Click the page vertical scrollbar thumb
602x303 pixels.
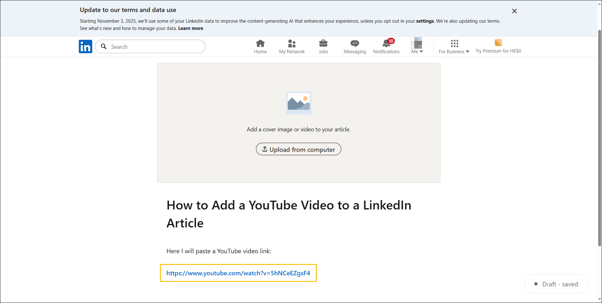(x=600, y=138)
